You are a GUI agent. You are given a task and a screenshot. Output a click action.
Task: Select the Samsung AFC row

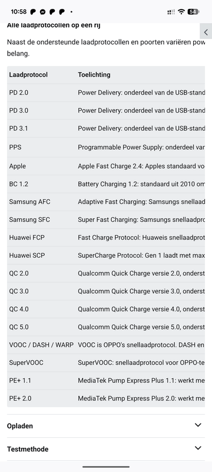[106, 202]
